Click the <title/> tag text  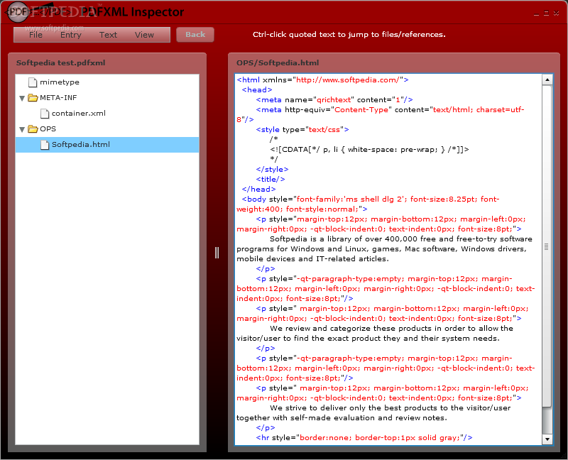(x=271, y=180)
